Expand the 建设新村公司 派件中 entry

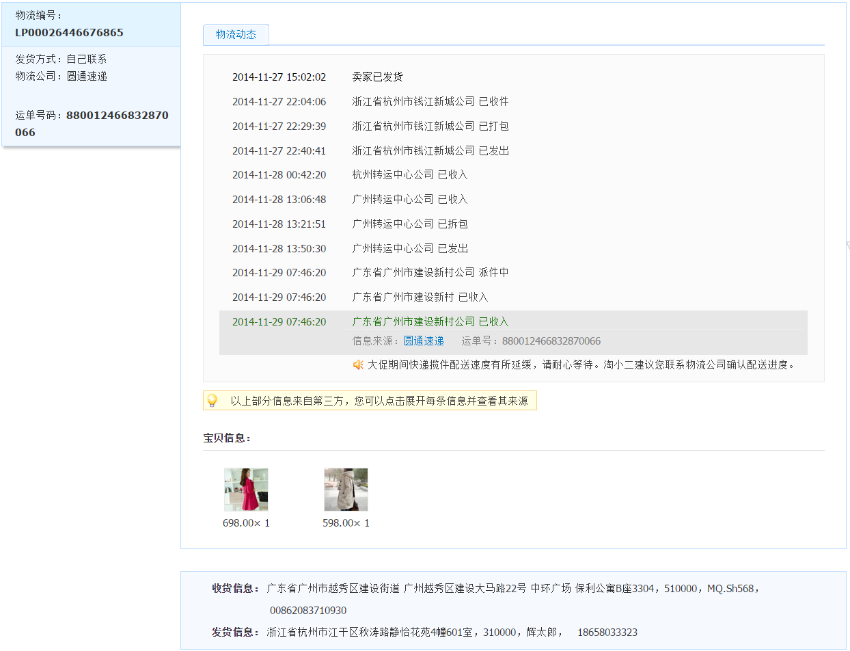pyautogui.click(x=430, y=273)
